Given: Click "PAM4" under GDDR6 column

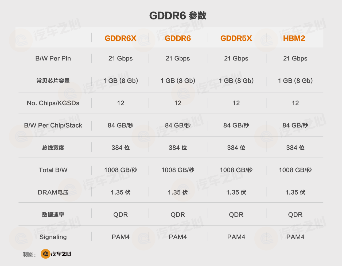Looking at the screenshot, I should pyautogui.click(x=178, y=237).
